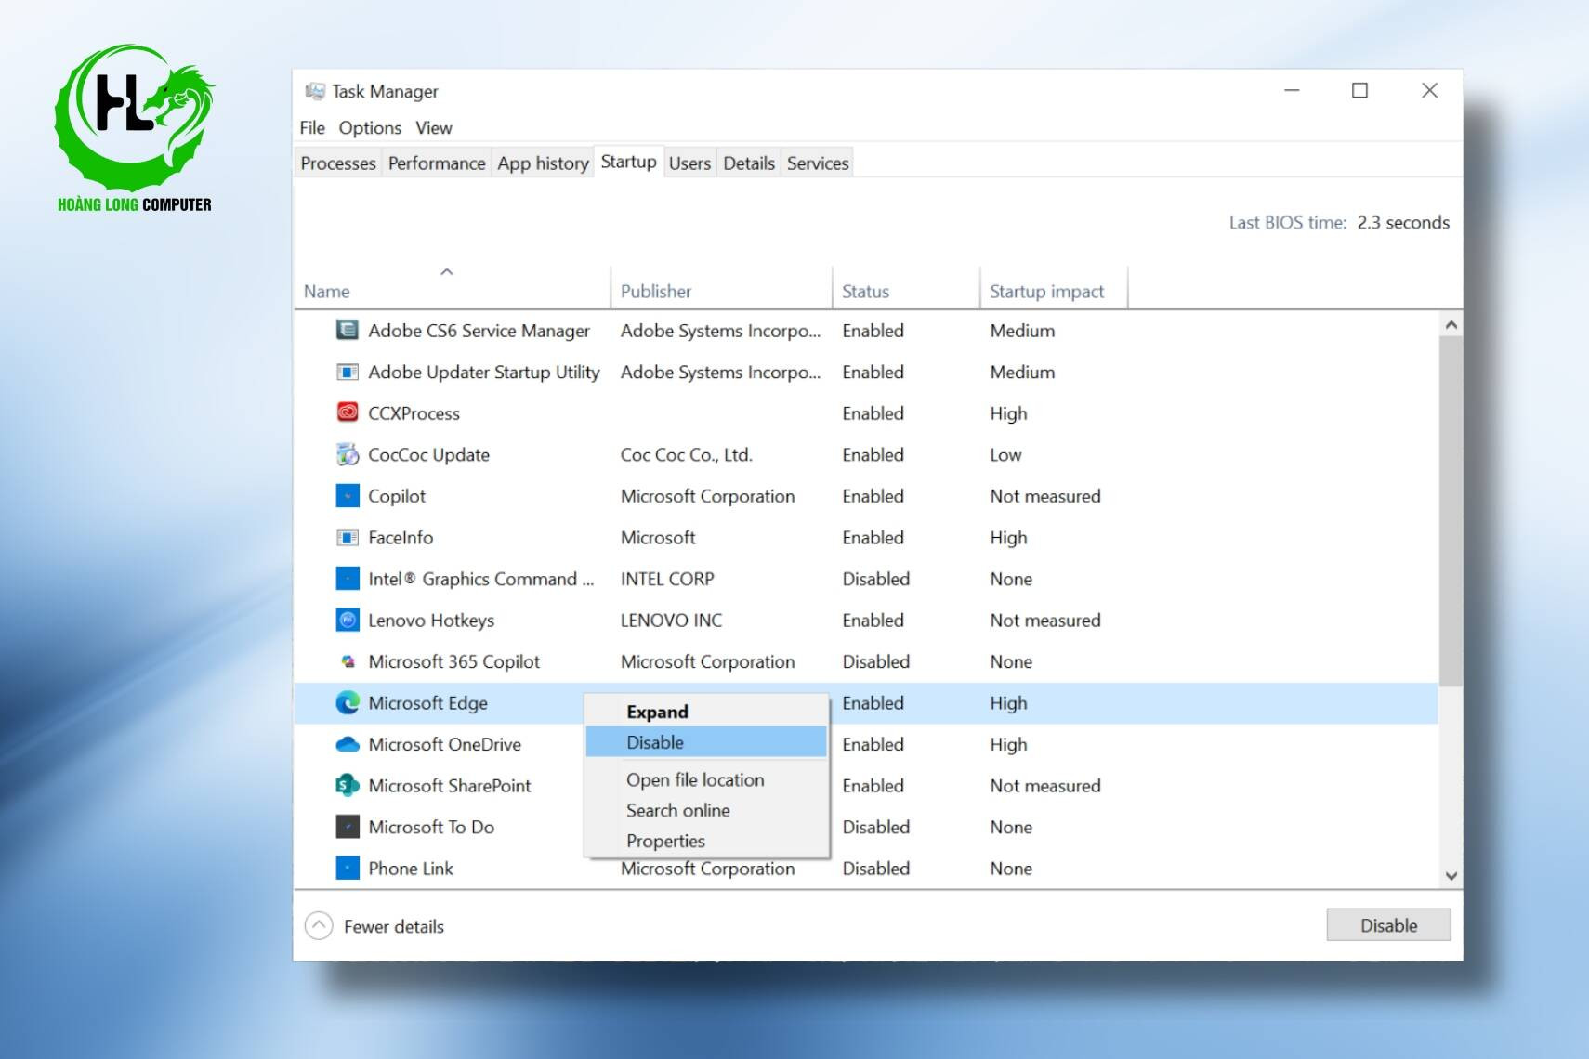Switch to the Services tab
Viewport: 1589px width, 1059px height.
point(818,163)
